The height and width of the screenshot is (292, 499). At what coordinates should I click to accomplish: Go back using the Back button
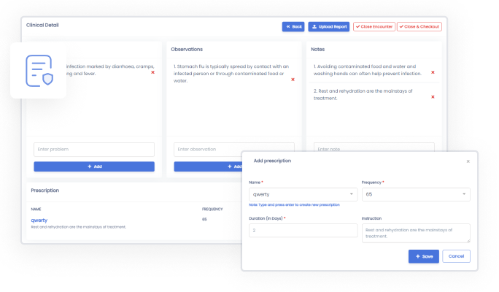[x=293, y=27]
